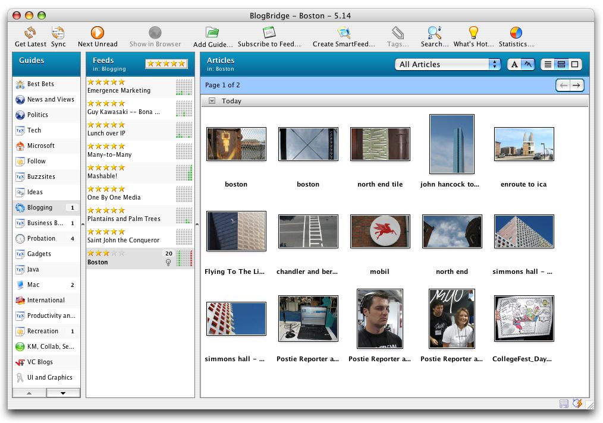Click the Sync toolbar icon

[x=58, y=33]
